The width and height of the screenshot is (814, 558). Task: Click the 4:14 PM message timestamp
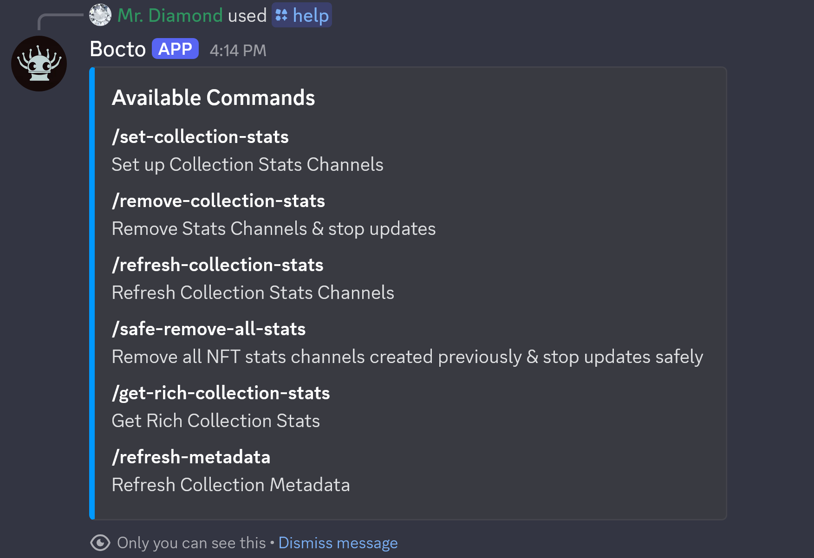(238, 50)
